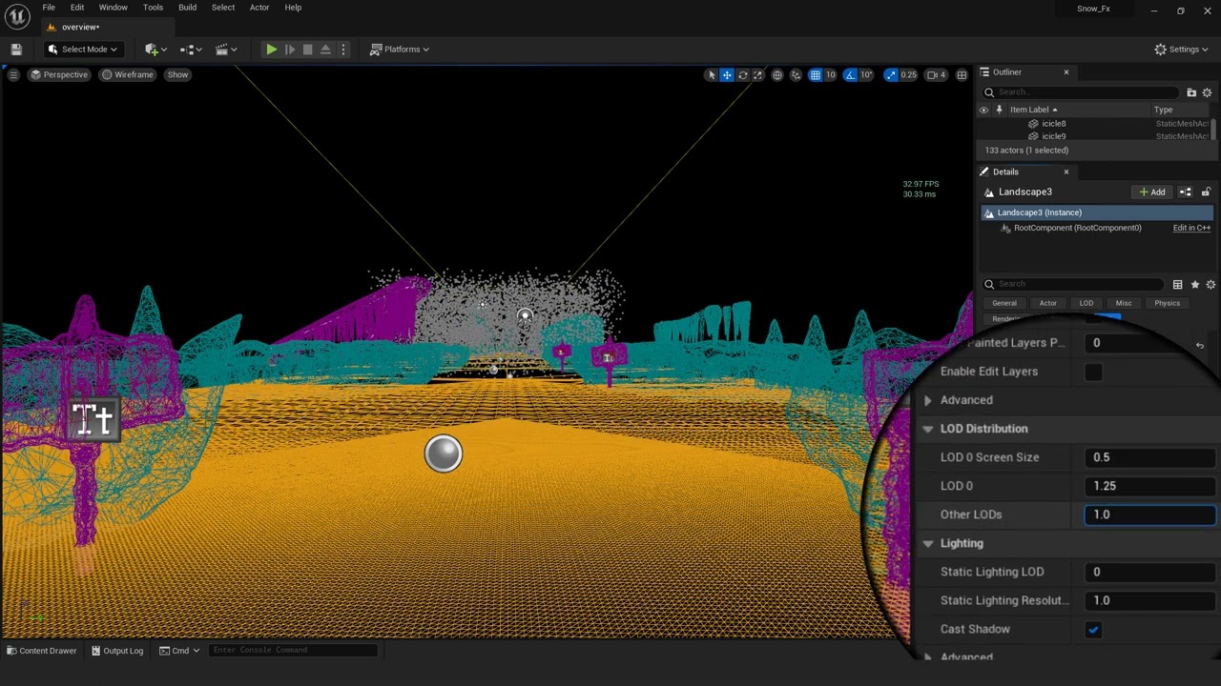Toggle the Details panel lock icon
The width and height of the screenshot is (1221, 686).
point(1207,192)
